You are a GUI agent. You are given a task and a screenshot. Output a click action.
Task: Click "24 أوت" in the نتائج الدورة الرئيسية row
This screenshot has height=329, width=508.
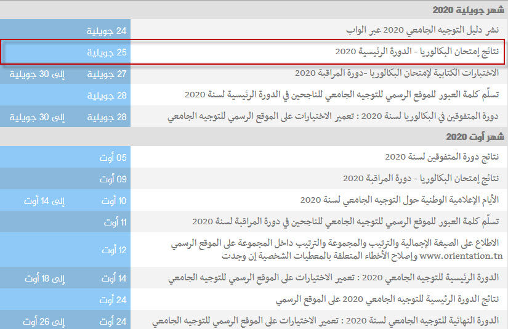pos(113,300)
